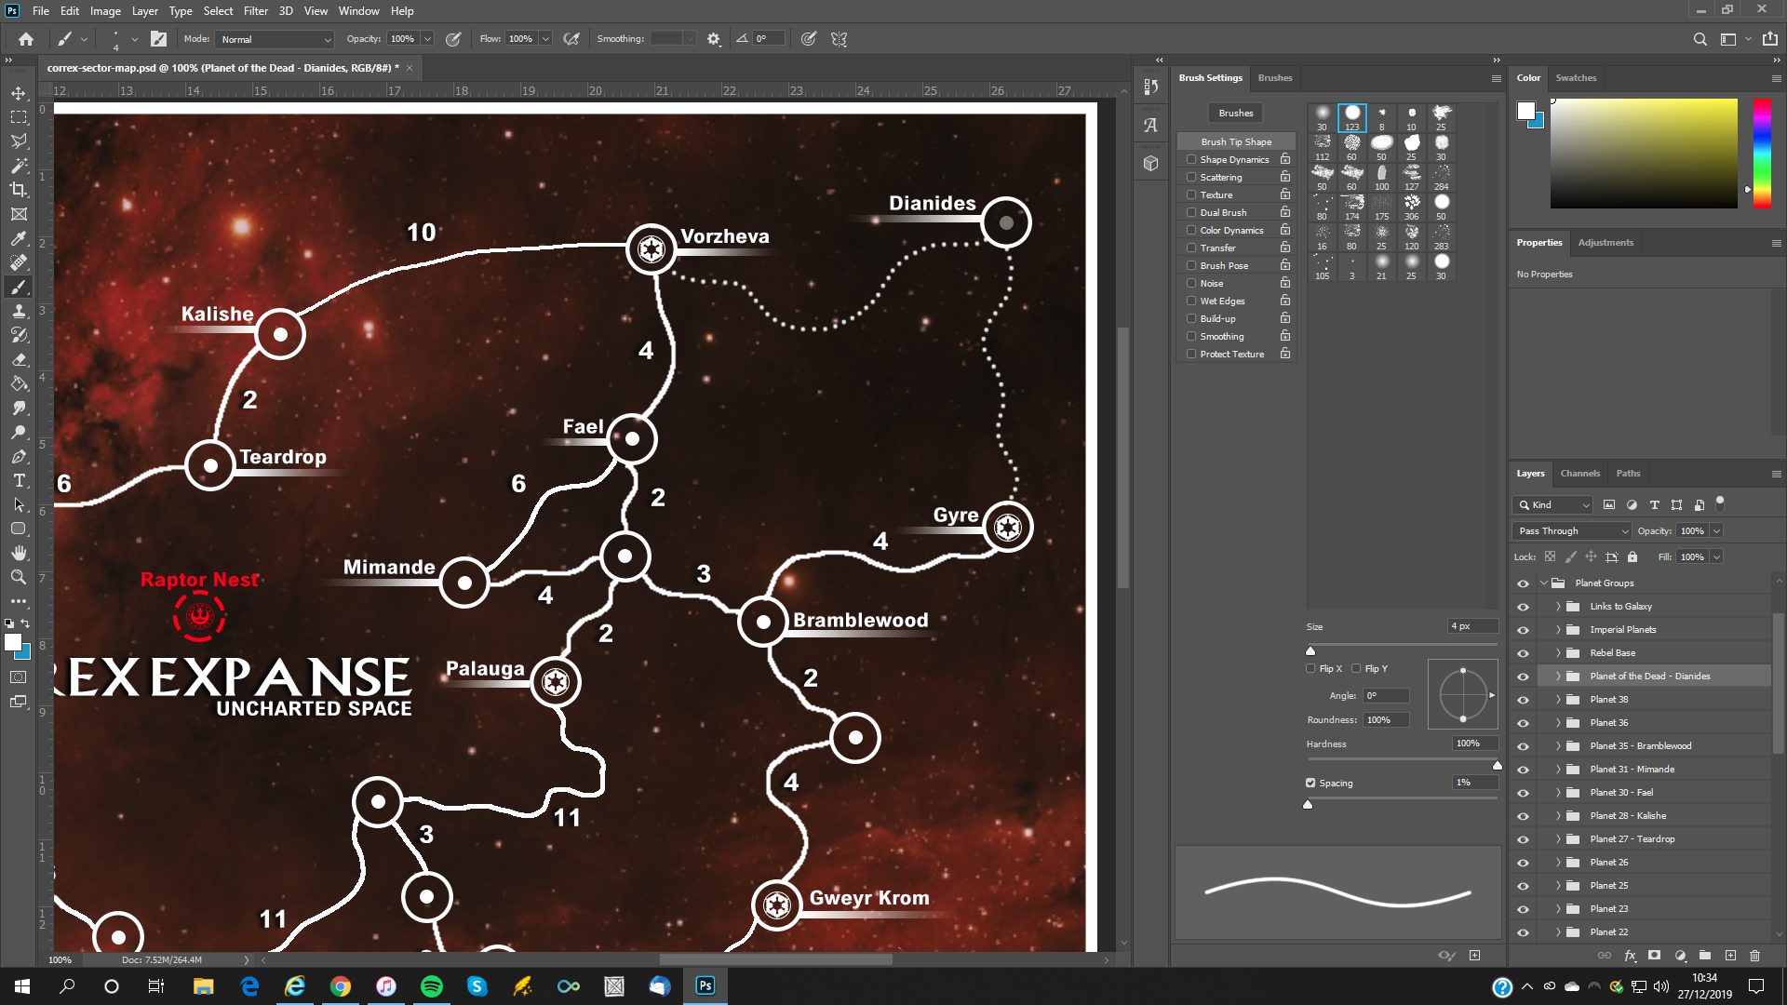The height and width of the screenshot is (1005, 1787).
Task: Enable airbrush-style build-up icon
Action: click(x=571, y=39)
